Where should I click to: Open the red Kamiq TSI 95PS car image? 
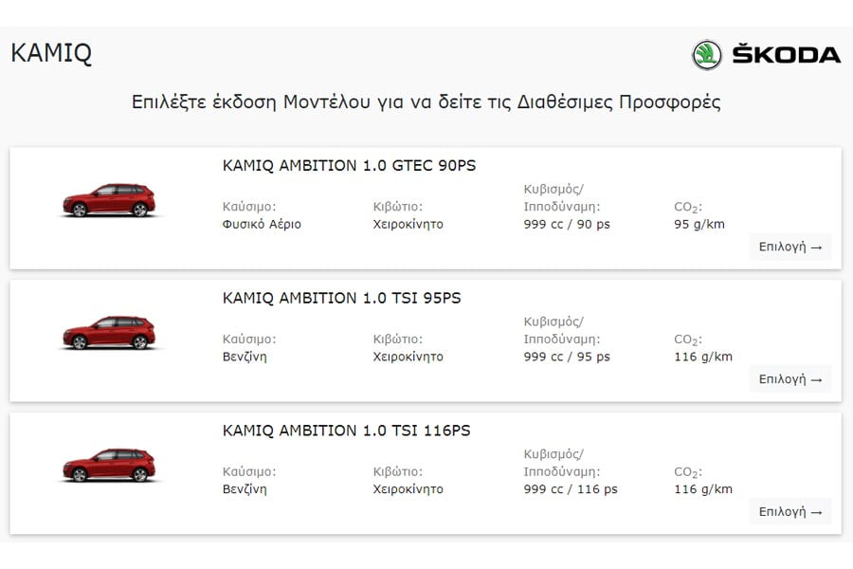click(x=109, y=333)
